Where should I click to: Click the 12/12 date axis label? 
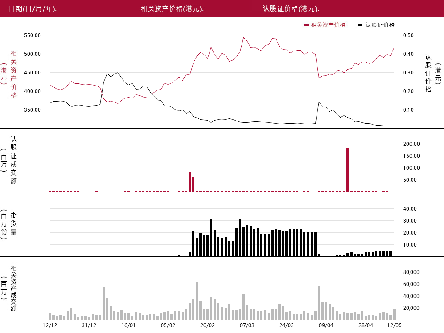50,325
